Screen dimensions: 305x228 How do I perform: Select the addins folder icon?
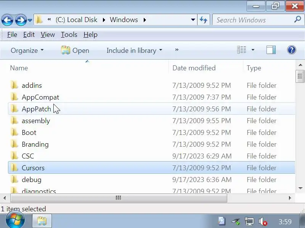[14, 85]
